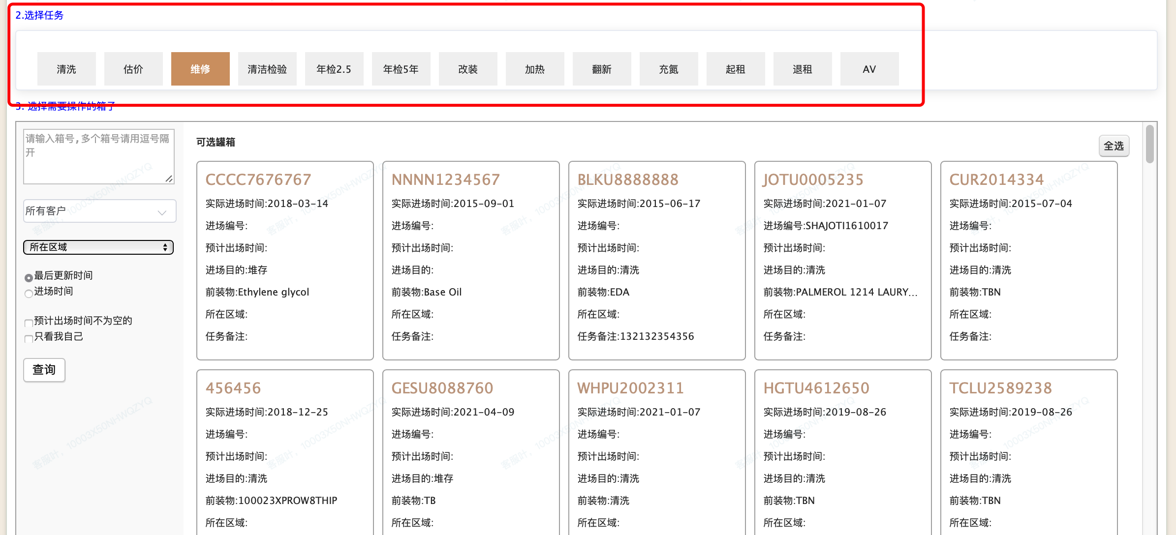
Task: Select the AV task button
Action: coord(869,69)
